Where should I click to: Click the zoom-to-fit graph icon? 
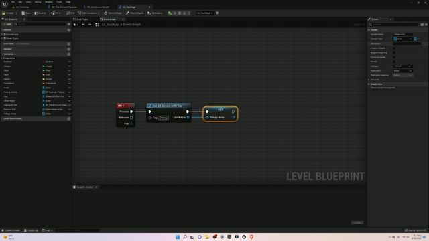click(97, 25)
